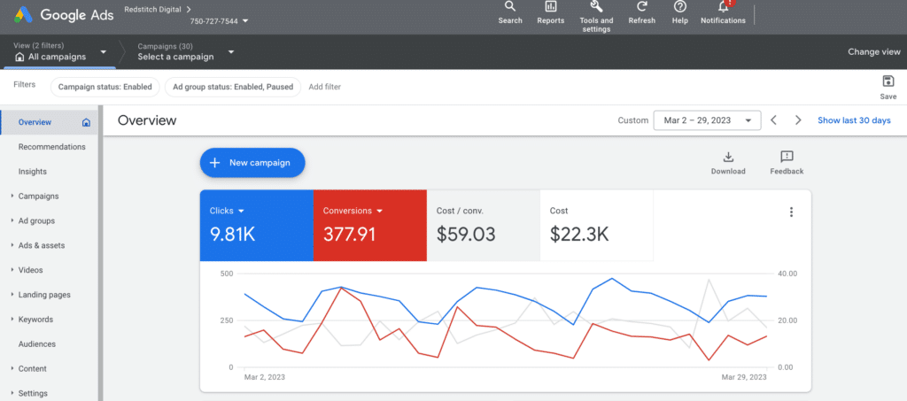Open the Clicks metric dropdown
Screen dimensions: 907x401
click(242, 211)
